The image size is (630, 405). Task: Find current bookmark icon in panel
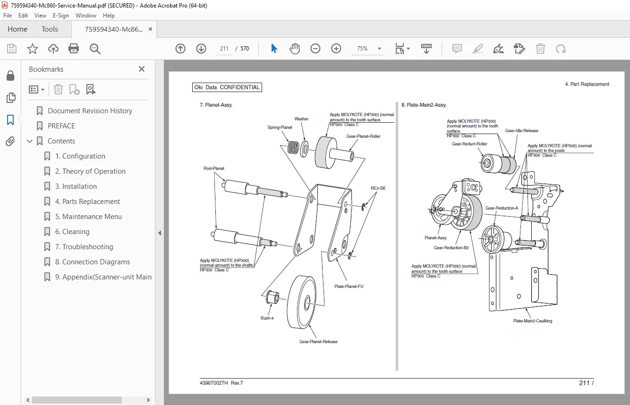pyautogui.click(x=91, y=89)
